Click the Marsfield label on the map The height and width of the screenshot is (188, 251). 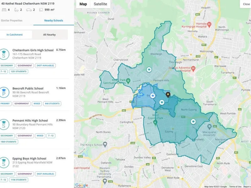click(198, 139)
